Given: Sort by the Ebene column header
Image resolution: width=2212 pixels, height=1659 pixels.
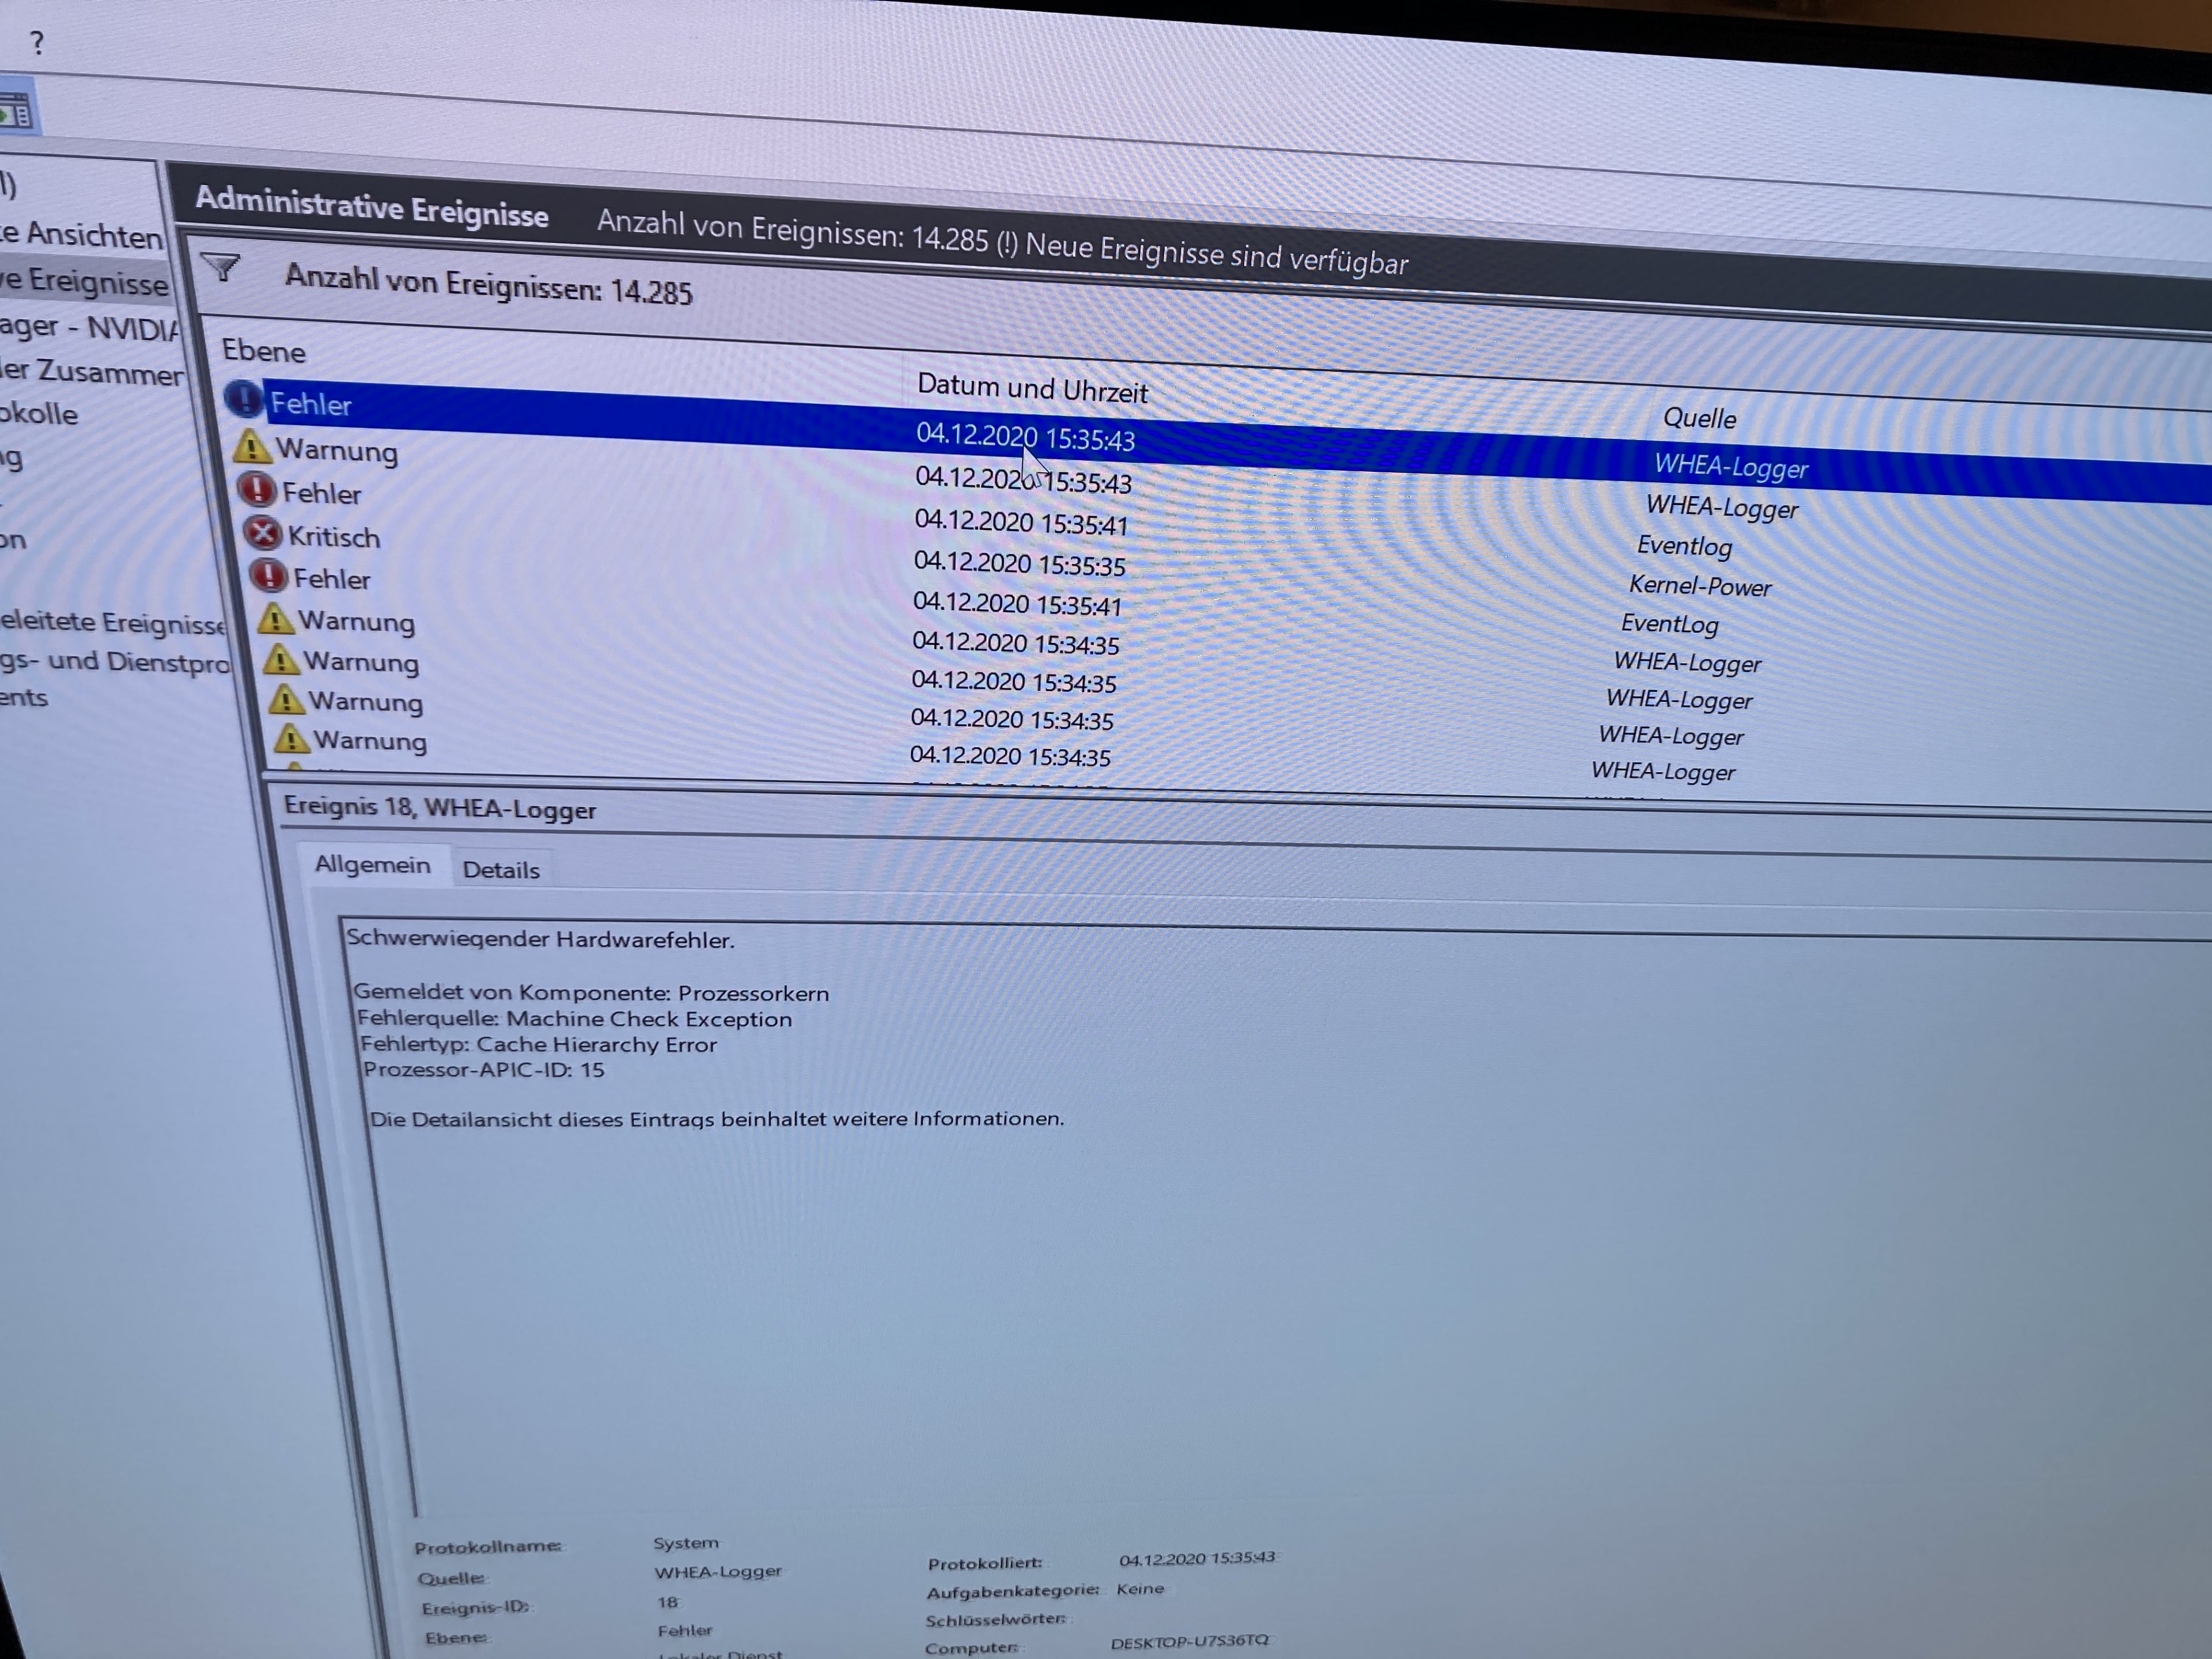Looking at the screenshot, I should point(264,351).
